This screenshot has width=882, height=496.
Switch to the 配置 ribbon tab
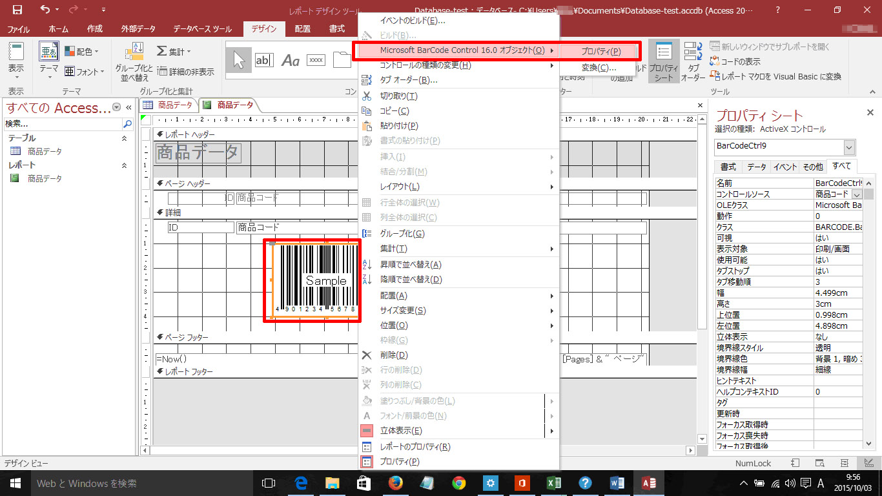coord(302,29)
